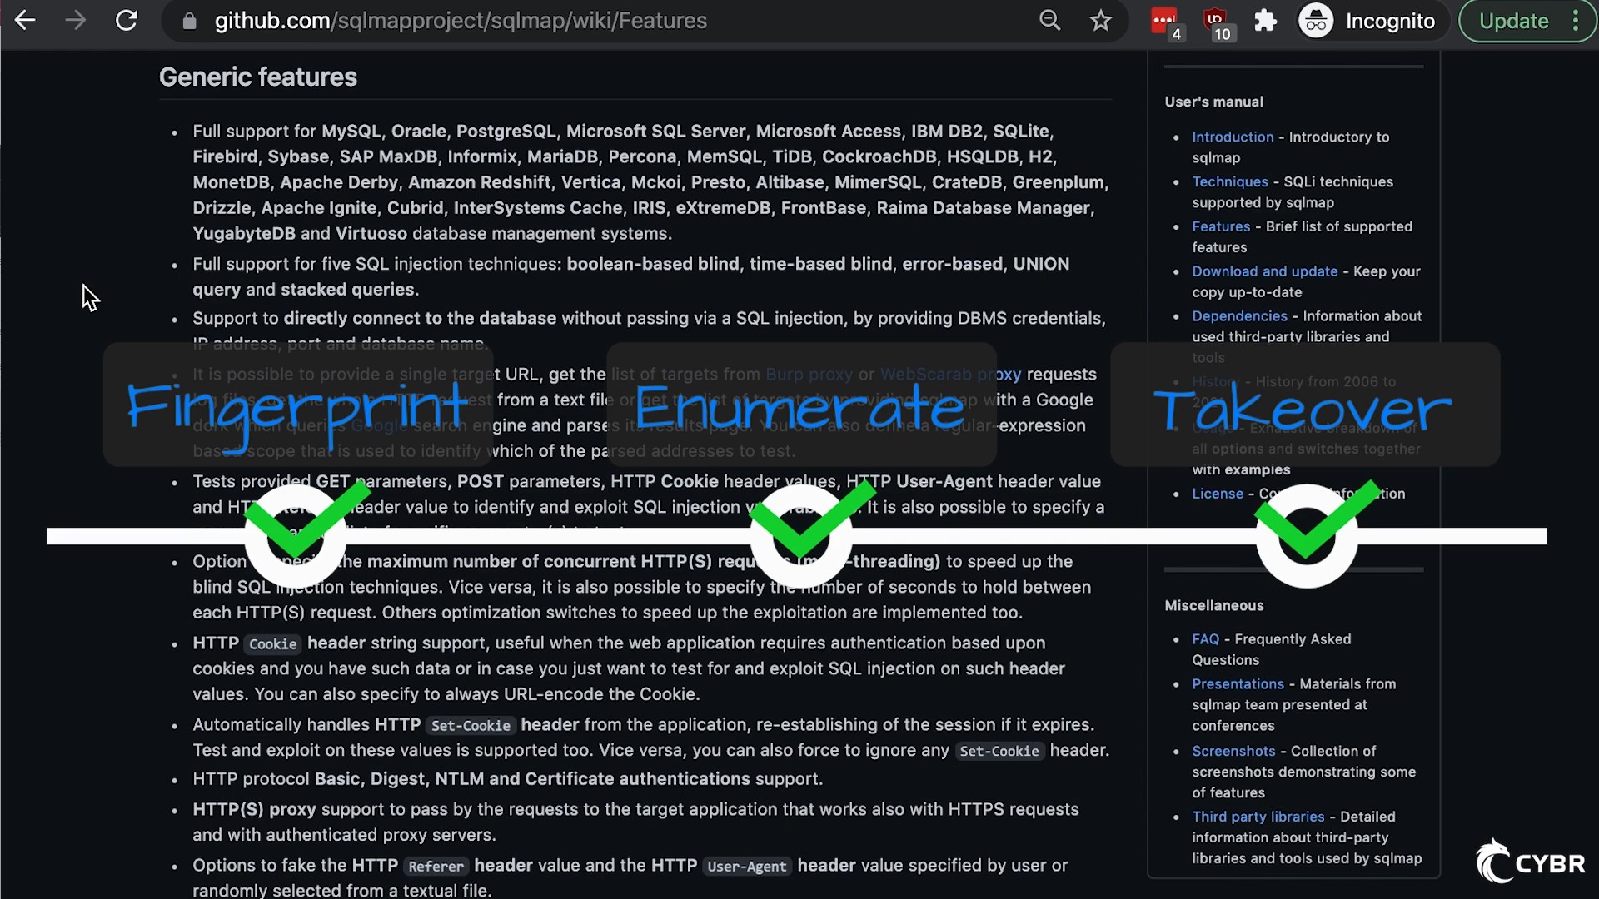The image size is (1599, 899).
Task: Click 'Basic, Digest, NTLM and Certificate authentications' text
Action: coord(532,779)
